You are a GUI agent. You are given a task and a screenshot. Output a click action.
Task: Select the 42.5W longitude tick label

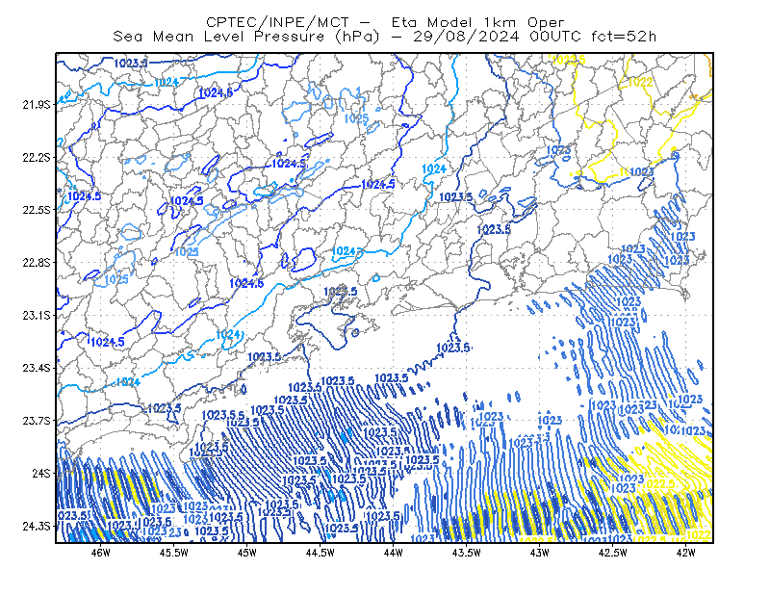pyautogui.click(x=612, y=553)
